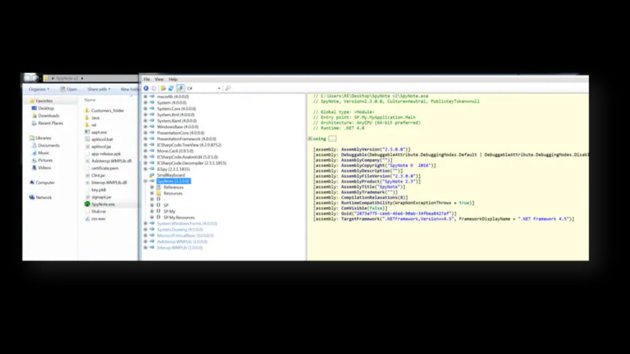Toggle the show internal types icon in ILSpy
Image resolution: width=630 pixels, height=354 pixels.
coord(180,88)
